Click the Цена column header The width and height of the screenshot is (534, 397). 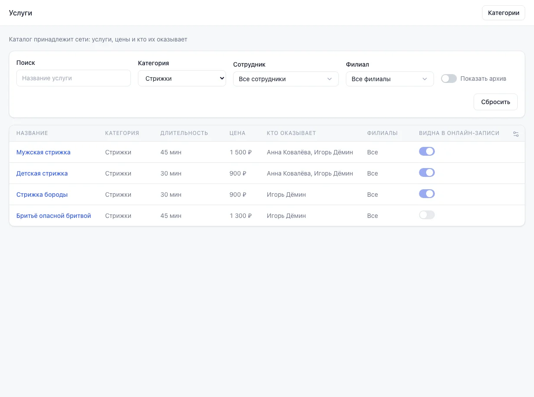pyautogui.click(x=237, y=133)
